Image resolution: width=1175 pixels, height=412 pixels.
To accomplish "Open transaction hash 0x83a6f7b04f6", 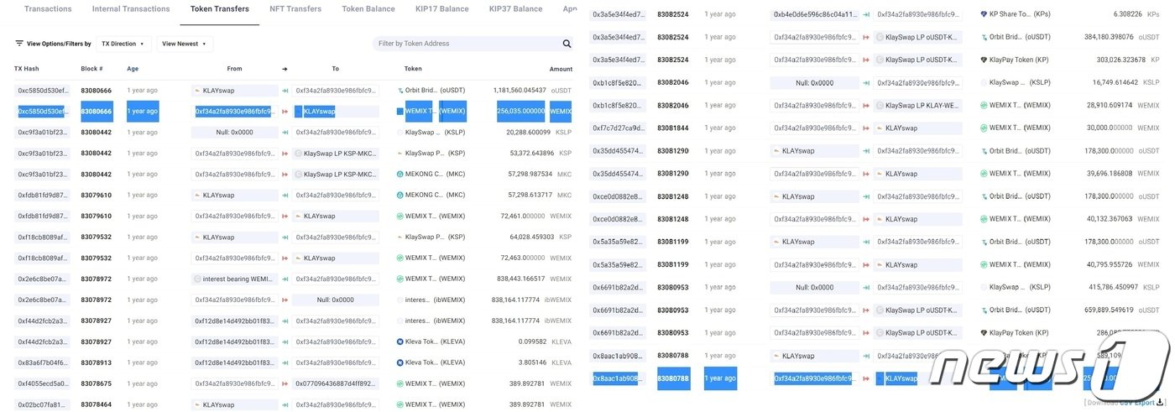I will click(43, 362).
